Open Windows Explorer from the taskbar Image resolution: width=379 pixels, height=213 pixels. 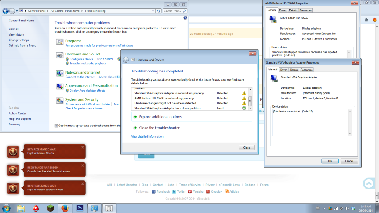point(21,209)
